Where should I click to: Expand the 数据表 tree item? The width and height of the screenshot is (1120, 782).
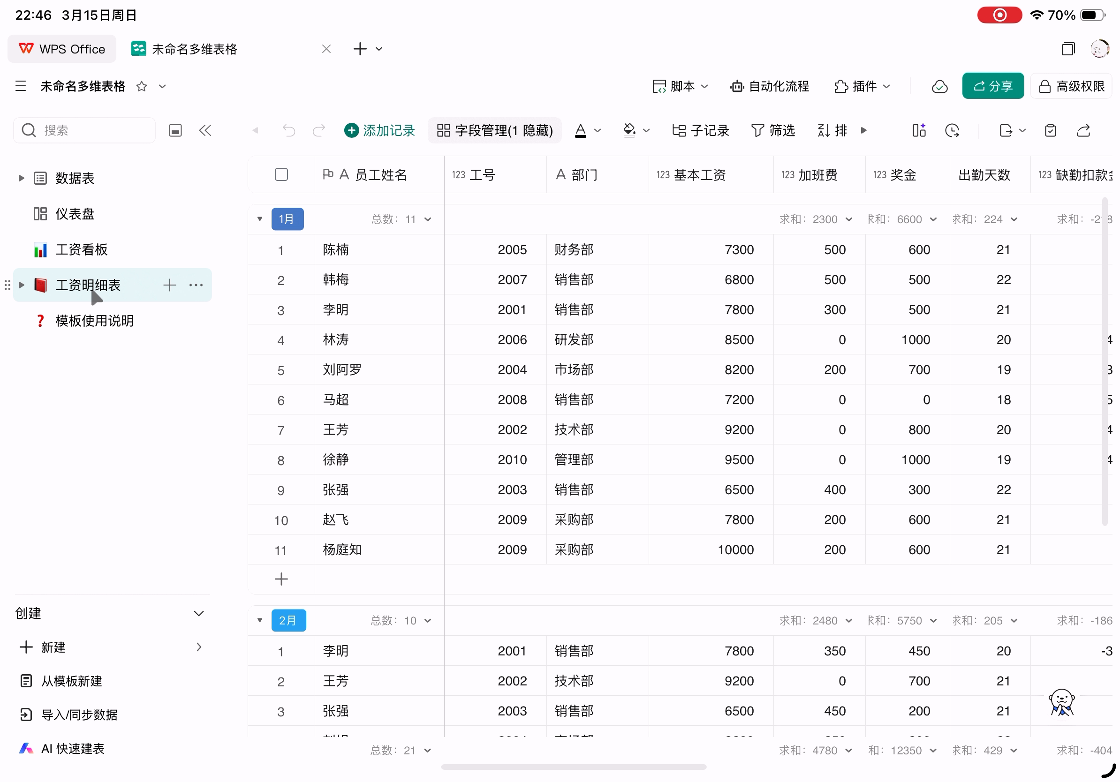[x=21, y=178]
